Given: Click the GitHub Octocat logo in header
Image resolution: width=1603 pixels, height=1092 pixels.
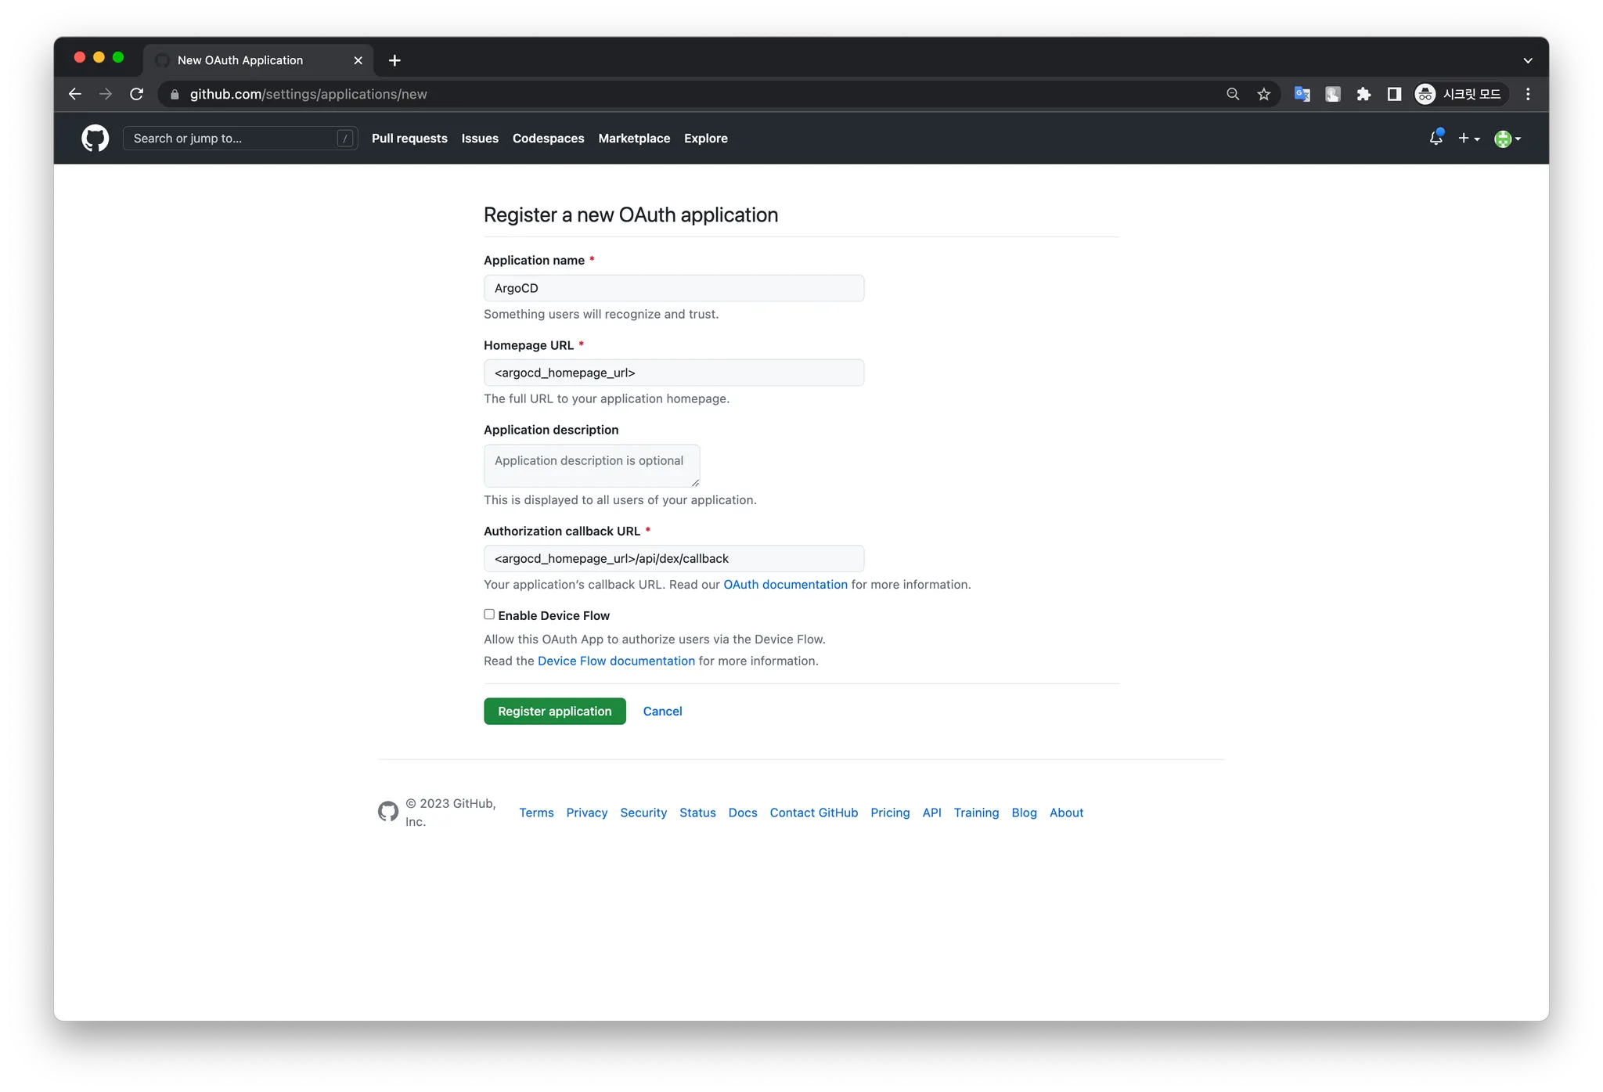Looking at the screenshot, I should [x=95, y=139].
